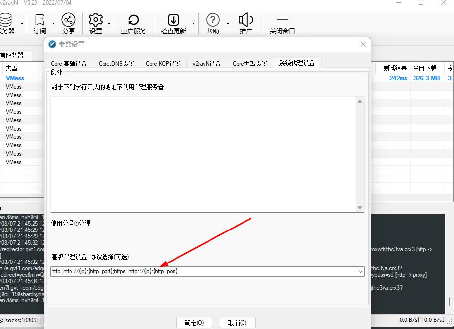Click the 0.0 B/s speed status indicator
Viewport: 454px width, 329px height.
point(421,320)
